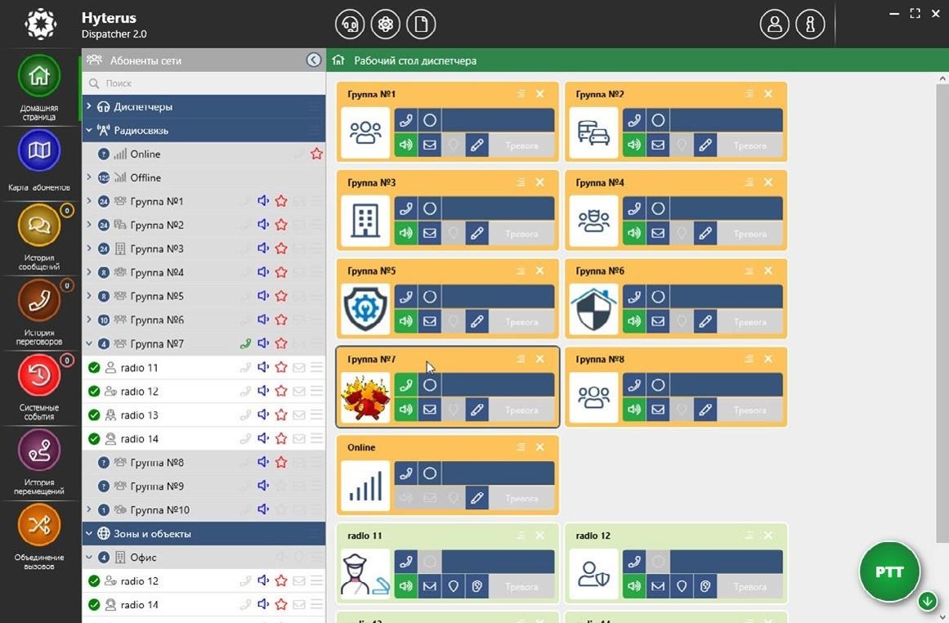The width and height of the screenshot is (949, 623).
Task: Toggle favorite star for Группа №3
Action: click(x=281, y=249)
